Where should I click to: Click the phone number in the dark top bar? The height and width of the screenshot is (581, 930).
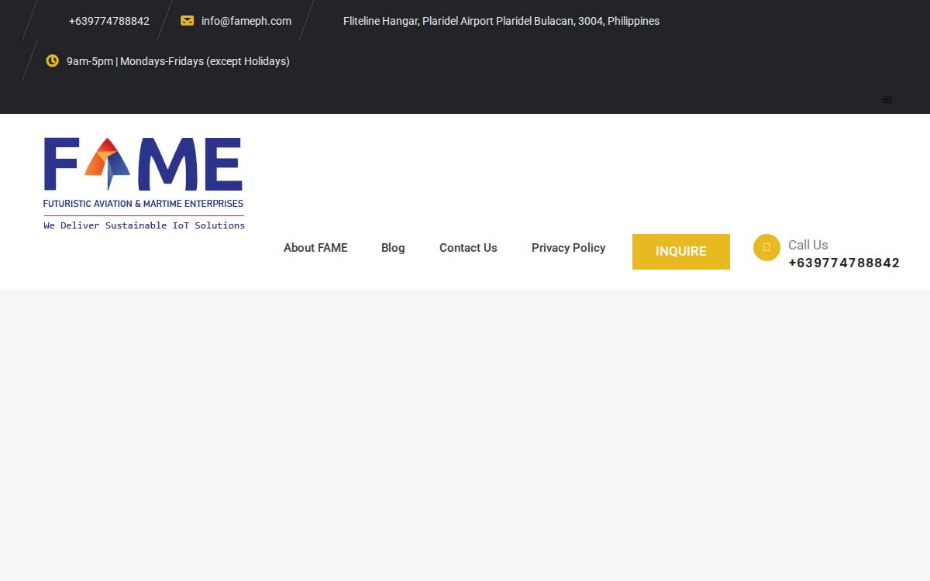pyautogui.click(x=109, y=21)
